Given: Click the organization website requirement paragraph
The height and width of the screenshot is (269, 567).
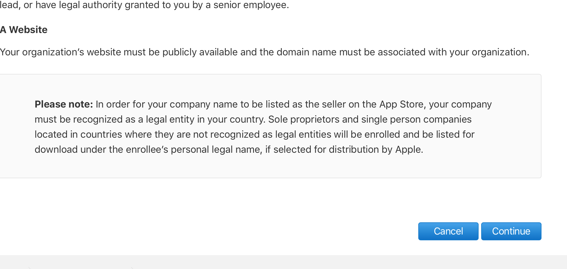Looking at the screenshot, I should point(265,52).
